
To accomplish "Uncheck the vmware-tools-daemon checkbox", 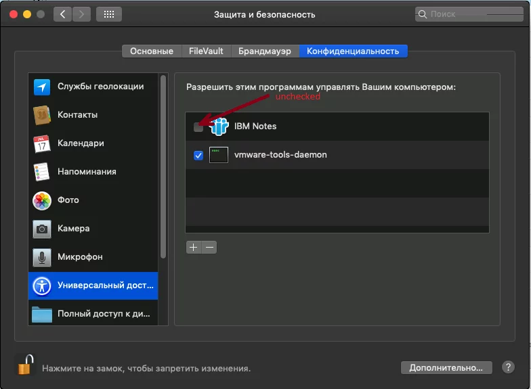I will (198, 155).
